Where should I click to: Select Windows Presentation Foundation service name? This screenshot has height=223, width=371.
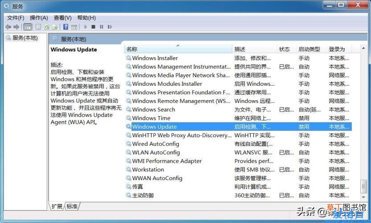click(x=181, y=93)
